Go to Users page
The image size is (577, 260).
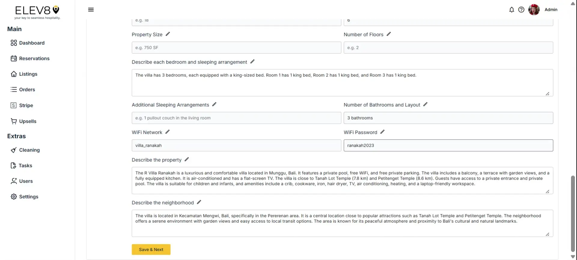point(26,181)
